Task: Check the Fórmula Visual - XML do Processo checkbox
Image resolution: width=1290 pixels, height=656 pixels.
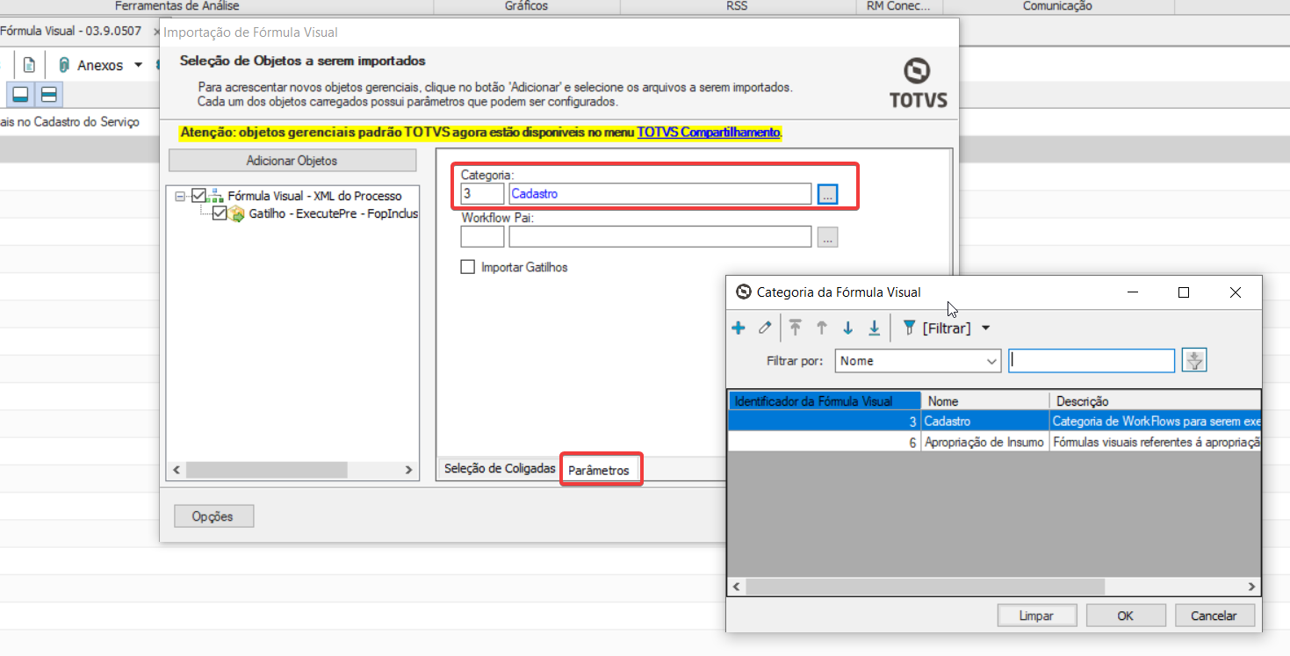Action: click(x=198, y=196)
